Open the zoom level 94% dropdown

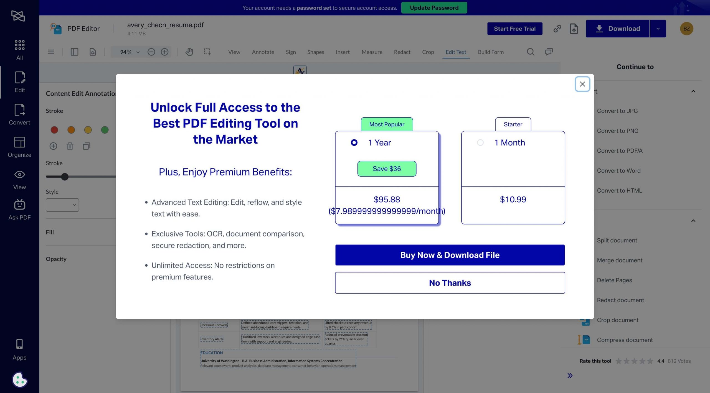point(129,52)
